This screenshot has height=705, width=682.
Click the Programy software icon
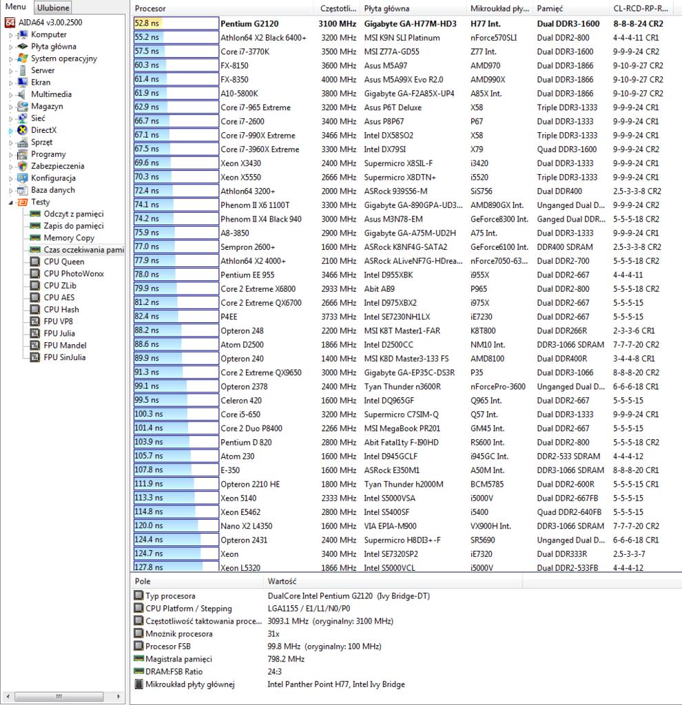click(23, 154)
